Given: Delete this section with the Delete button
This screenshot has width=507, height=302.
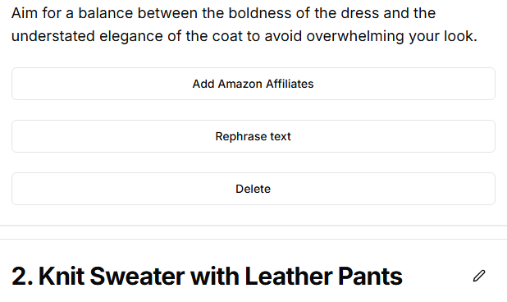Looking at the screenshot, I should tap(253, 189).
